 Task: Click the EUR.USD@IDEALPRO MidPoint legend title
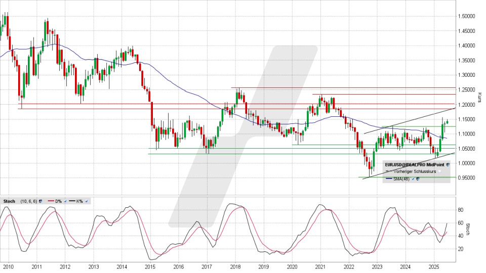point(415,165)
